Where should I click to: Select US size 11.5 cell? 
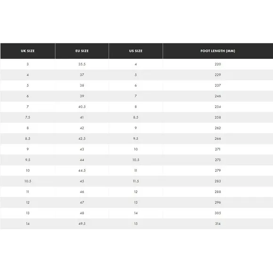coord(136,181)
